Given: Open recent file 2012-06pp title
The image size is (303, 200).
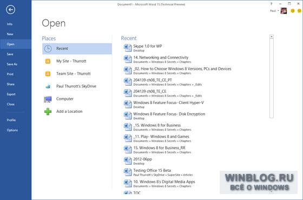Looking at the screenshot, I should tap(143, 159).
